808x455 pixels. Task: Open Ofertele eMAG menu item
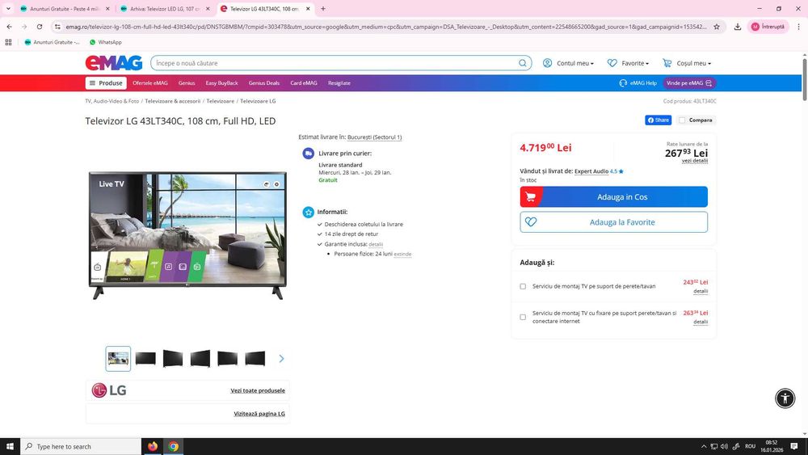(x=150, y=83)
